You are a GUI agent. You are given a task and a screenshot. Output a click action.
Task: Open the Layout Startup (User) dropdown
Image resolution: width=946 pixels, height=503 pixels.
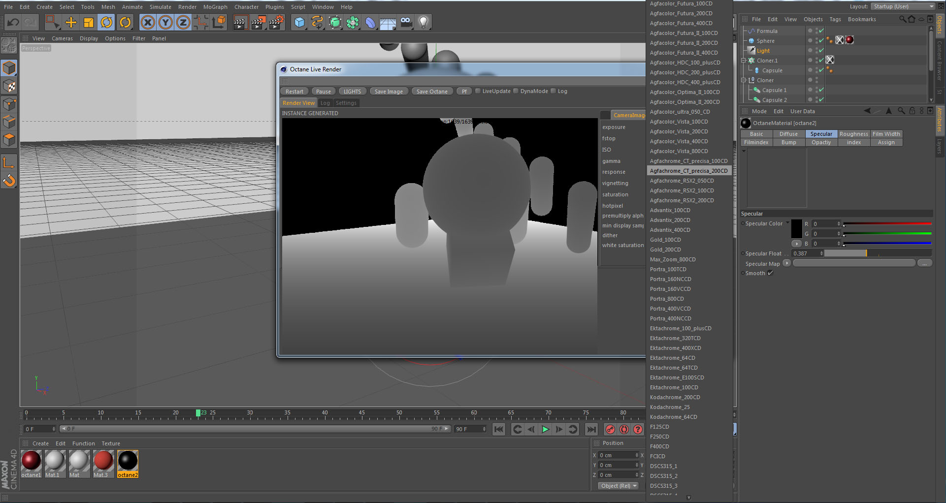pyautogui.click(x=903, y=6)
